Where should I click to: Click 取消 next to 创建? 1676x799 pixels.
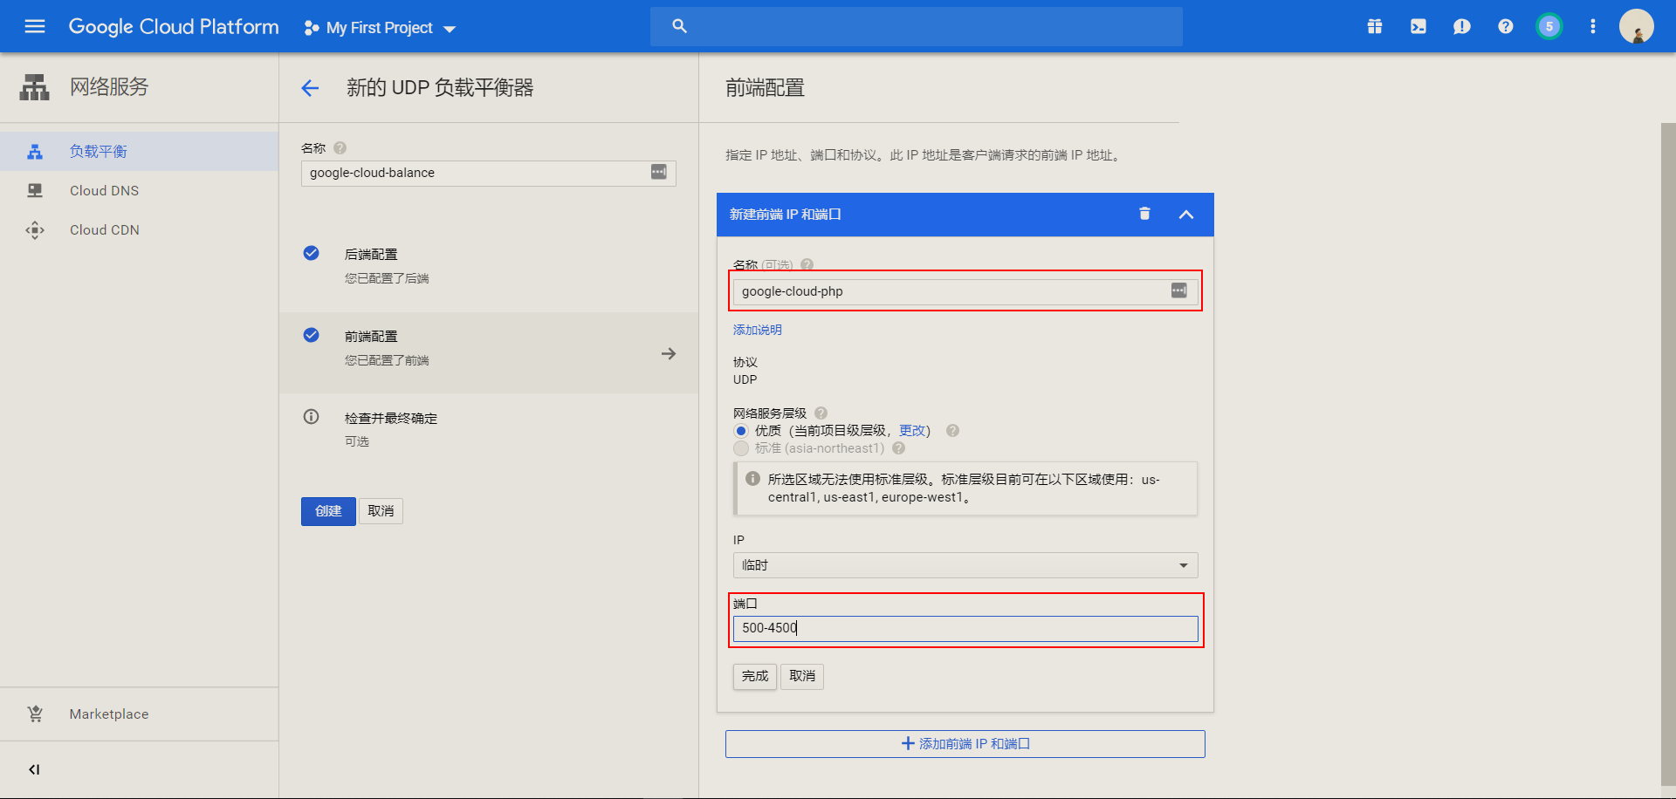pyautogui.click(x=381, y=511)
